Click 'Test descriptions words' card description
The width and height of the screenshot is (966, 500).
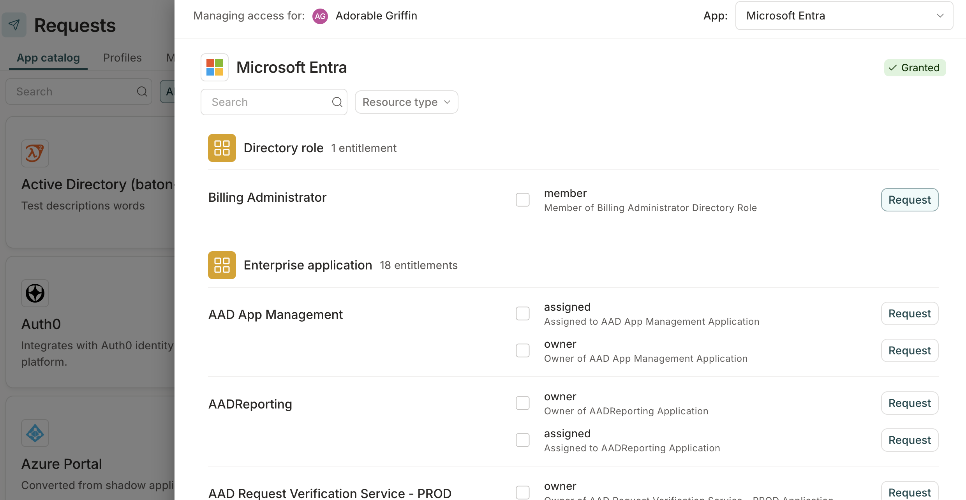pos(83,206)
